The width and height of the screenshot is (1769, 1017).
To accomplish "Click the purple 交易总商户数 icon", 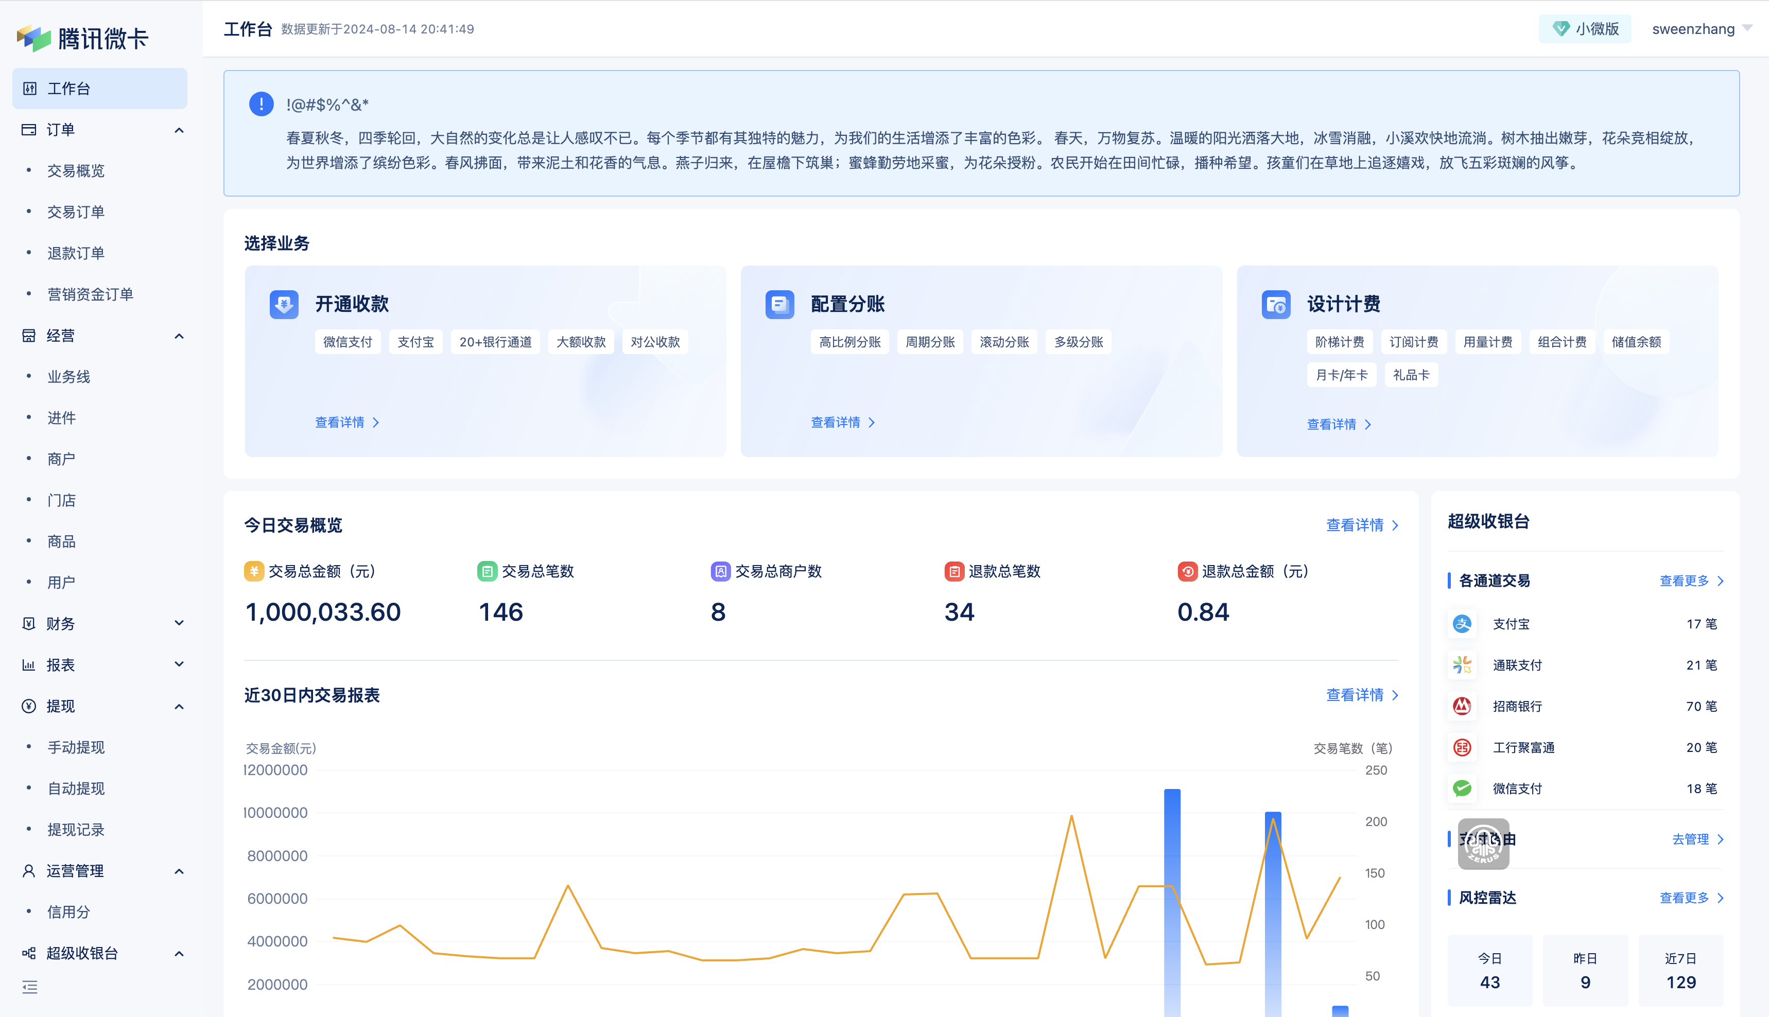I will click(720, 571).
